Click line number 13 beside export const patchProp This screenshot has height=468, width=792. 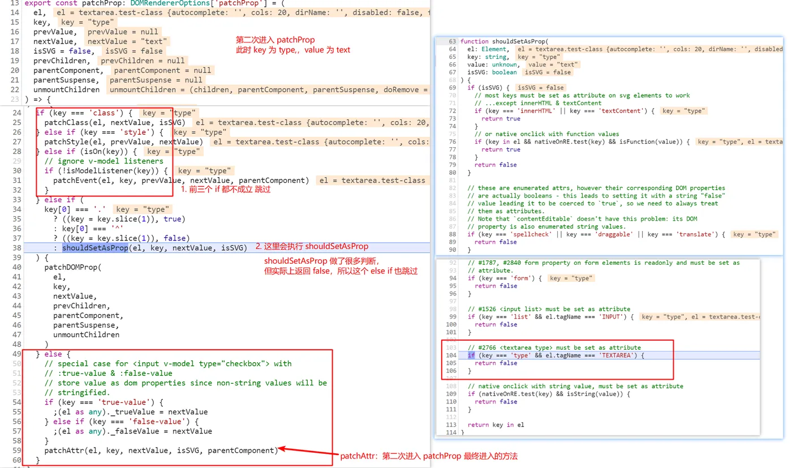pos(15,3)
